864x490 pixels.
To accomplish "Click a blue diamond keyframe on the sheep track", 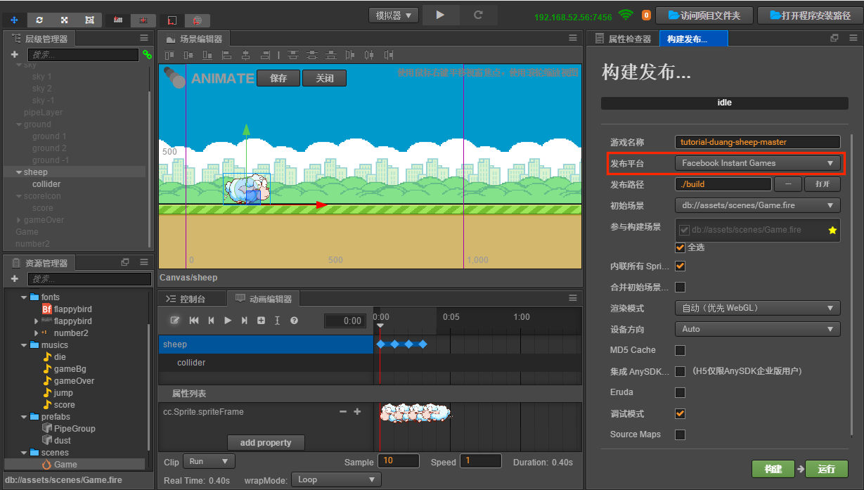I will tap(380, 344).
